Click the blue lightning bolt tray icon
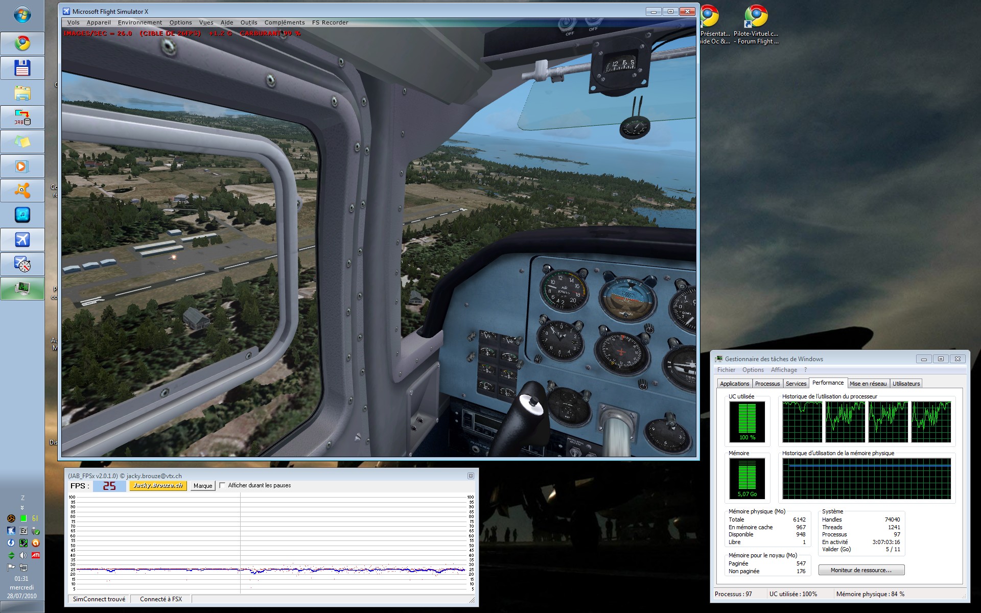Image resolution: width=981 pixels, height=613 pixels. coord(11,543)
